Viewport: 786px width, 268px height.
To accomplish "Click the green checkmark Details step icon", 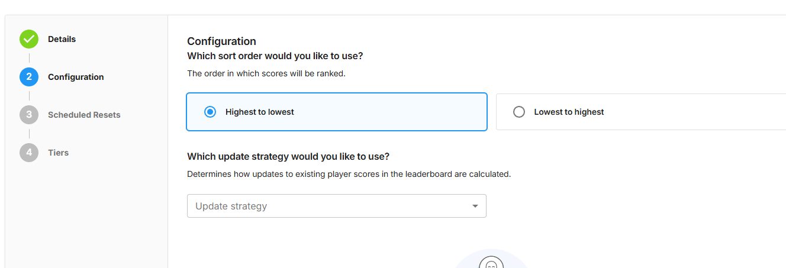I will [29, 40].
